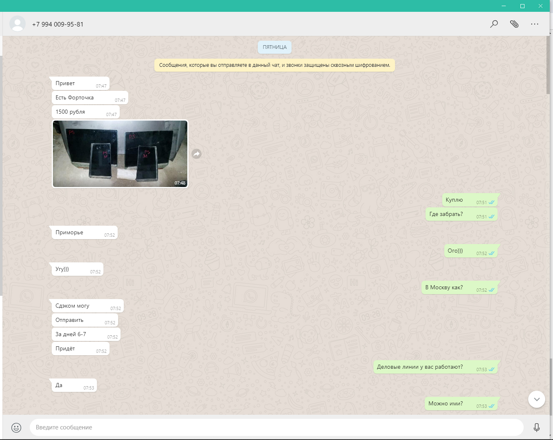Select the "Сдэком могу" message bubble

click(x=87, y=306)
